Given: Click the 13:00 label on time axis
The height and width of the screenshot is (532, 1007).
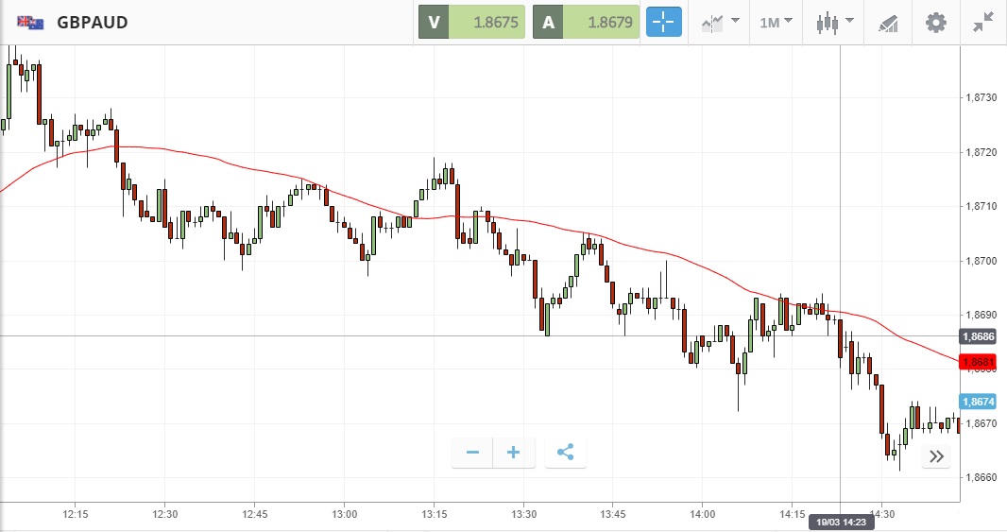Looking at the screenshot, I should pos(345,514).
